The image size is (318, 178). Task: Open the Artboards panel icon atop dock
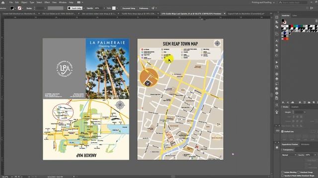[x=277, y=17]
